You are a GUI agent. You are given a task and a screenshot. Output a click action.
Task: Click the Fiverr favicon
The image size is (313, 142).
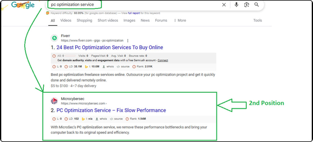point(54,38)
